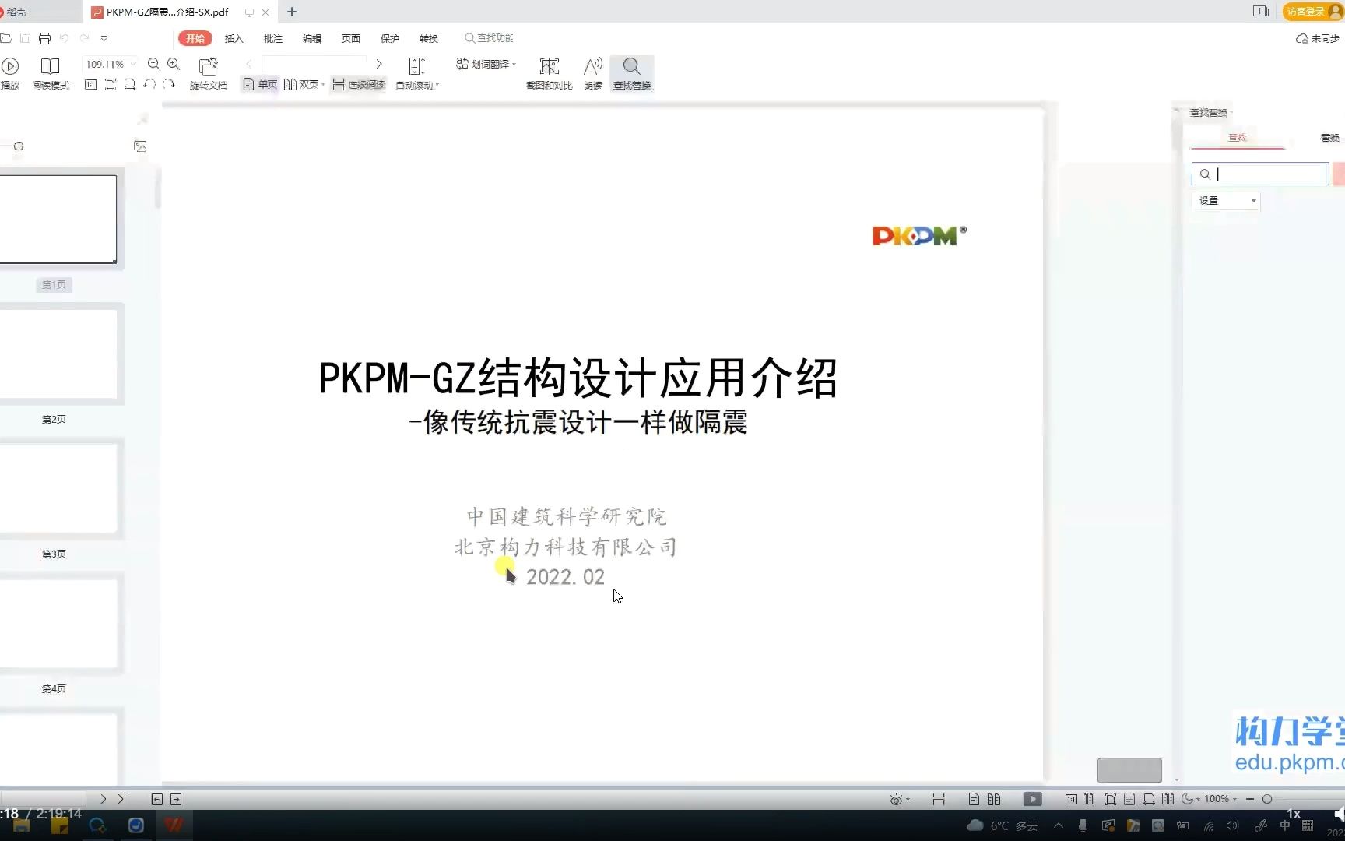
Task: Fit the page to window in ribbon
Action: pyautogui.click(x=111, y=84)
